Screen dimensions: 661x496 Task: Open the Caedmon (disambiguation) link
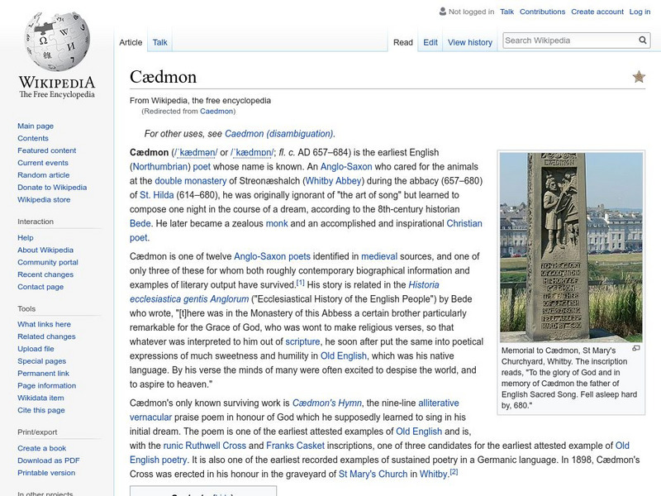[x=279, y=134]
